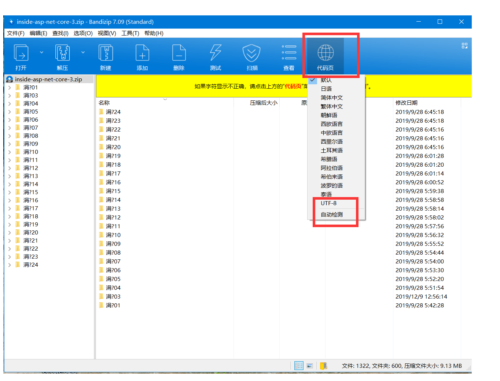This screenshot has height=381, width=500.
Task: Expand tree folder 涓?05
Action: click(10, 112)
